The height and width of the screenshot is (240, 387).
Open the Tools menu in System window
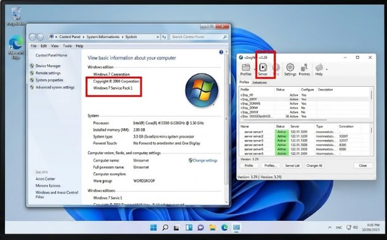[67, 46]
